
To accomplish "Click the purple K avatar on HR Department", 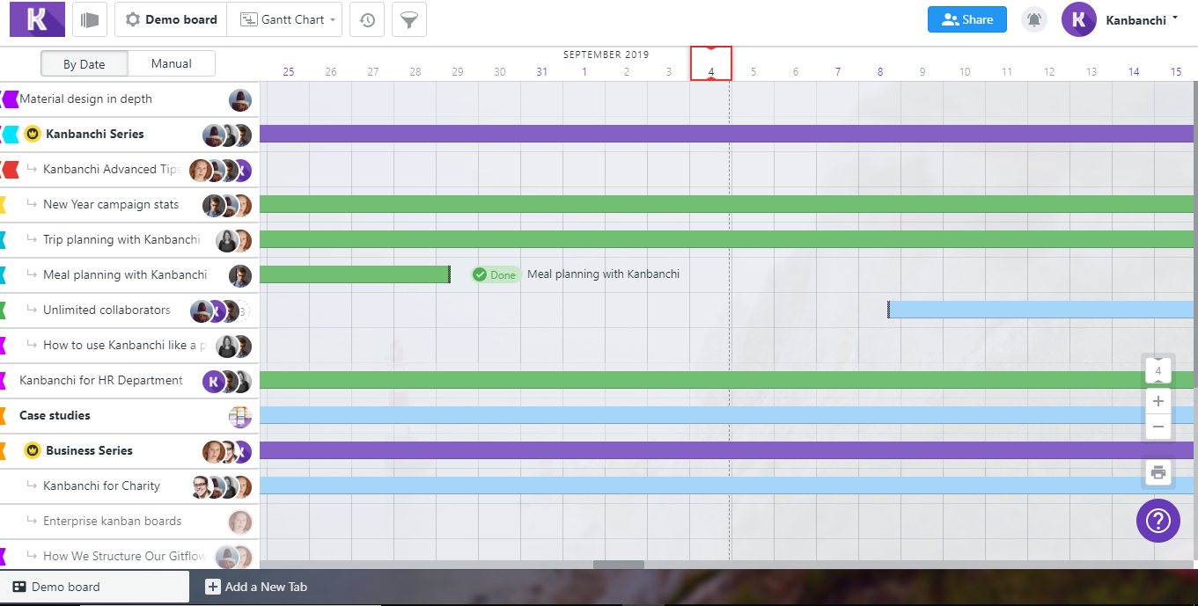I will point(214,382).
